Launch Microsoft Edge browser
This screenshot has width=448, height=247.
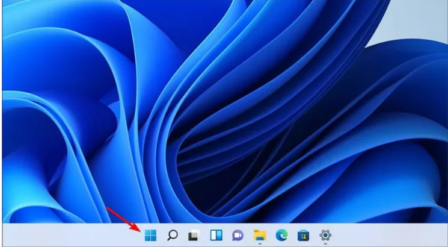pyautogui.click(x=281, y=235)
